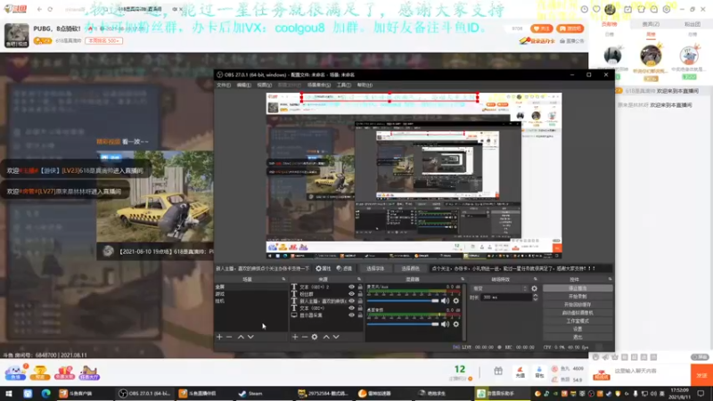
Task: Go back in Douyu client
Action: click(39, 9)
